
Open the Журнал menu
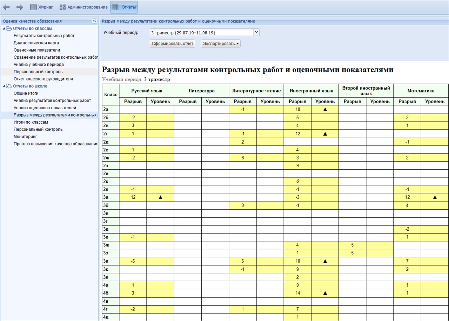pos(42,7)
